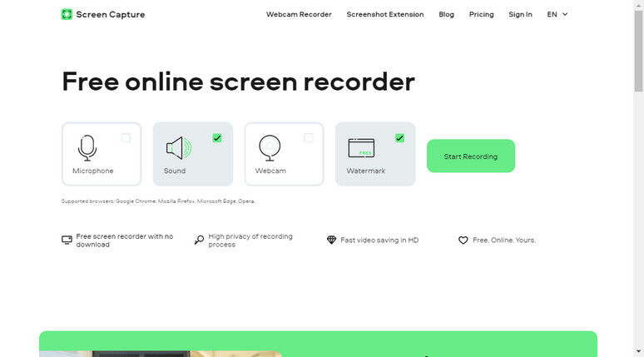Click the 'Sound' card label

pos(175,171)
